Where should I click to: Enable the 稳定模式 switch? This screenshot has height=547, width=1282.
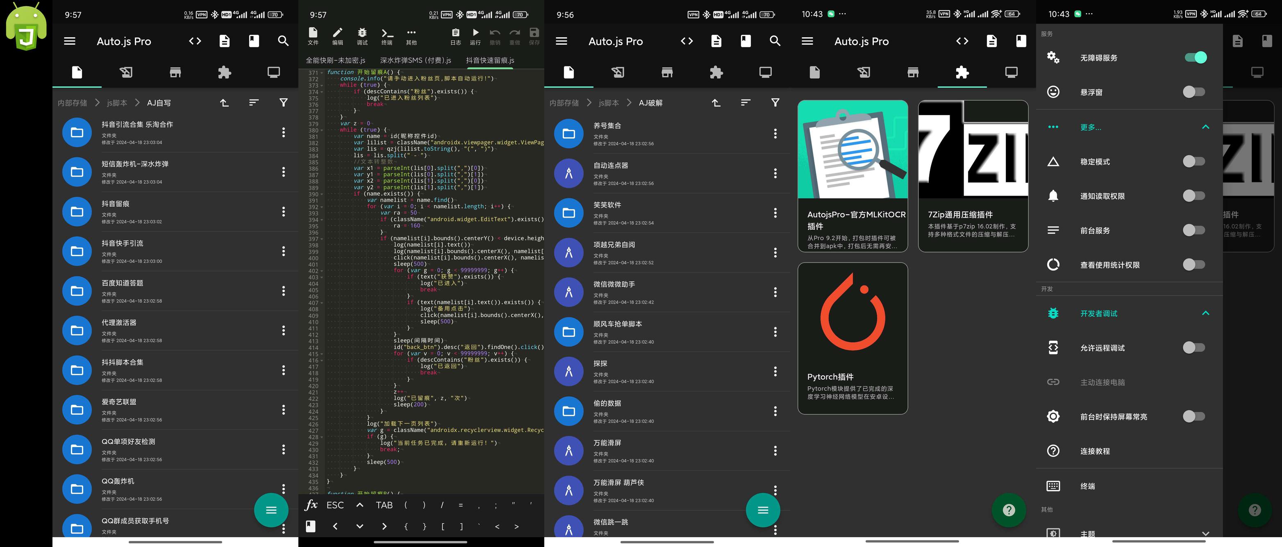tap(1194, 161)
